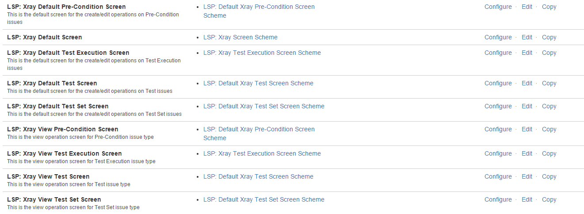Open Default Xray Test Screen Scheme in View Test Screen row

click(x=258, y=176)
